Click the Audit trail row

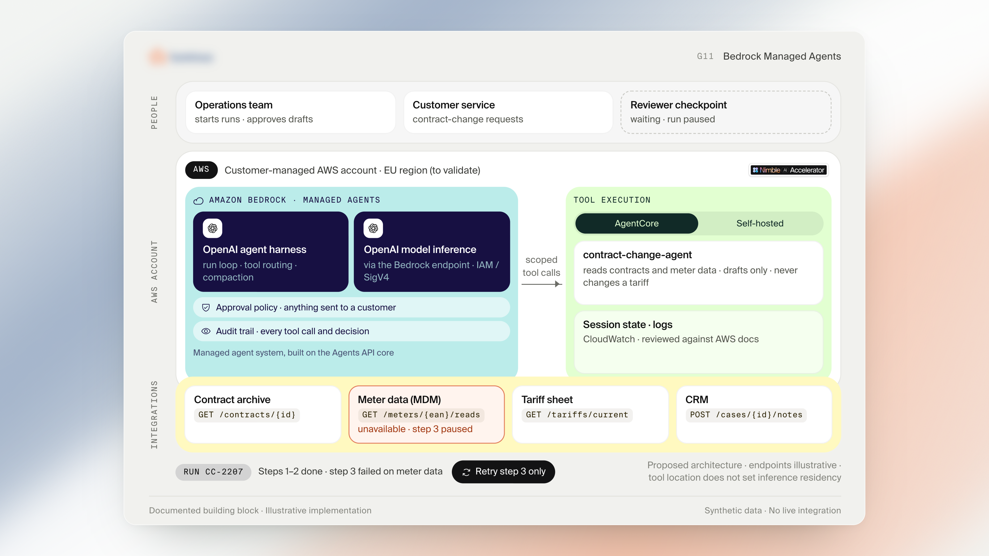[351, 331]
